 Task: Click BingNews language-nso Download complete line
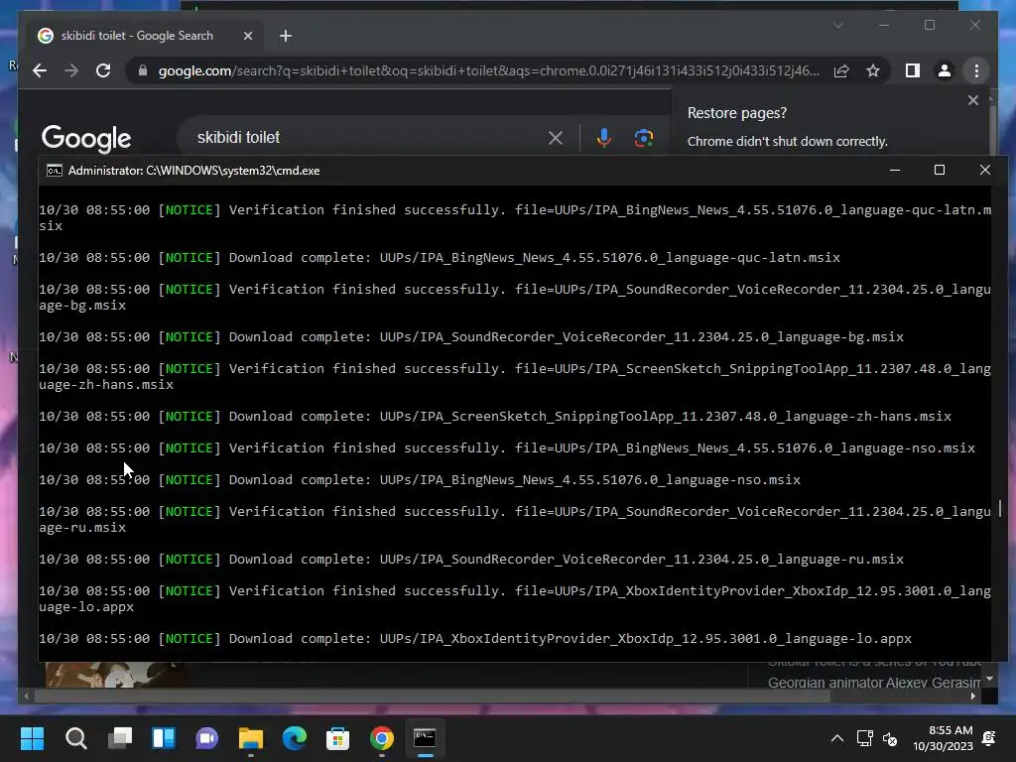tap(420, 479)
